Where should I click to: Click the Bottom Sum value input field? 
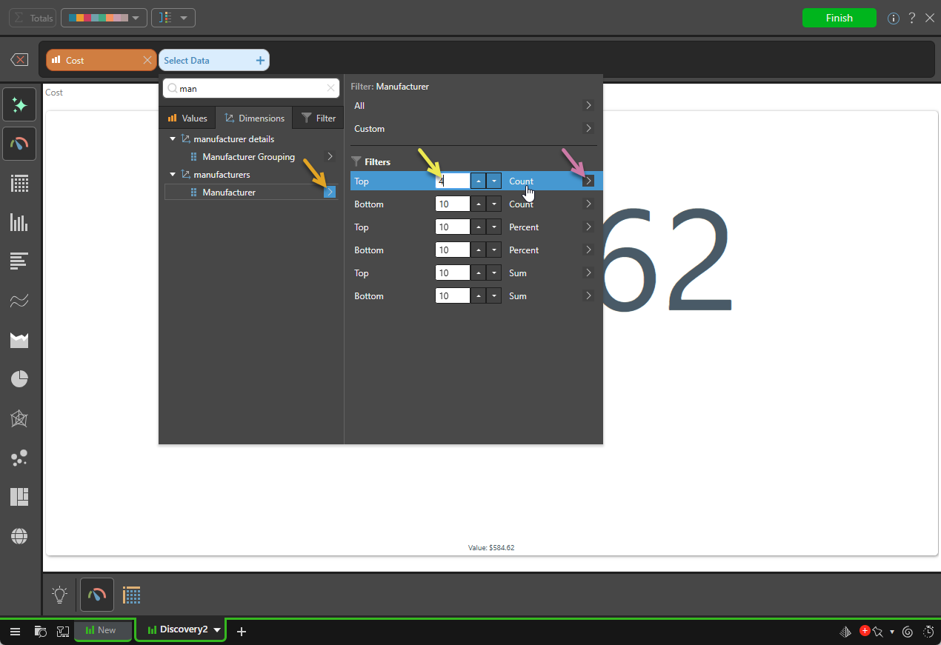[452, 296]
